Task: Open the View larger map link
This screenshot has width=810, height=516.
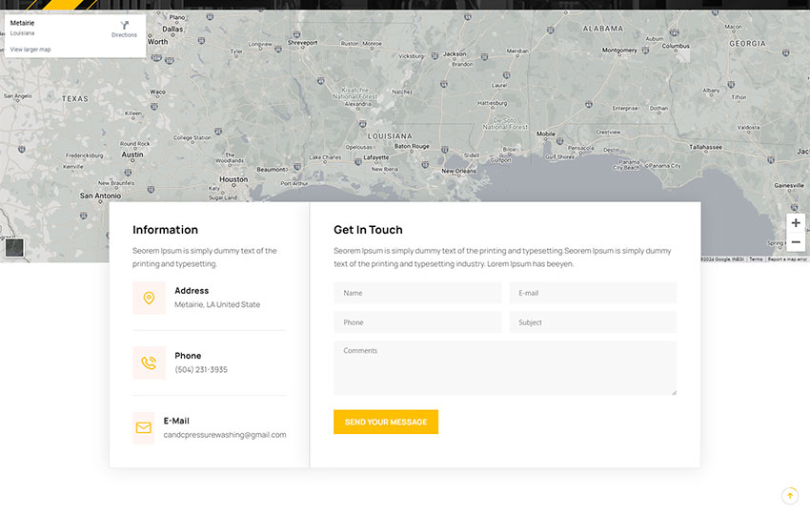Action: pos(30,50)
